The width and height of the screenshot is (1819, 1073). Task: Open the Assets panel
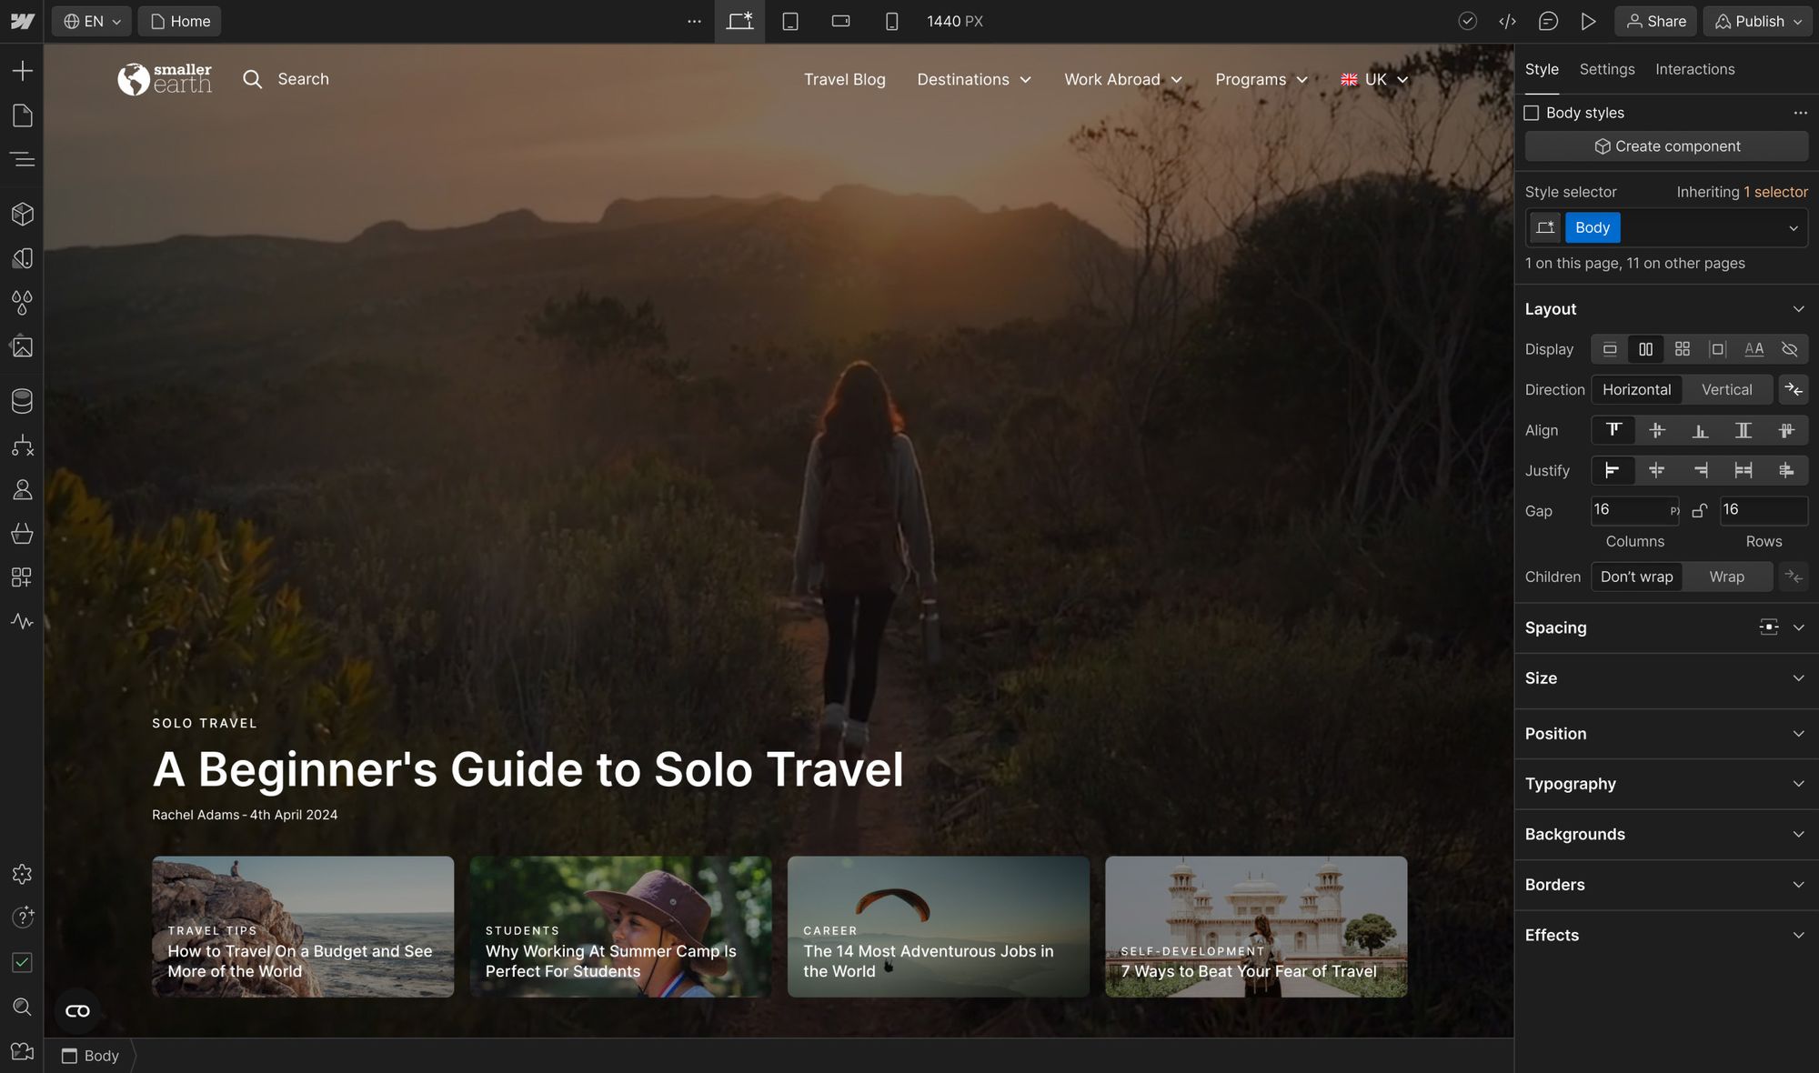tap(21, 346)
